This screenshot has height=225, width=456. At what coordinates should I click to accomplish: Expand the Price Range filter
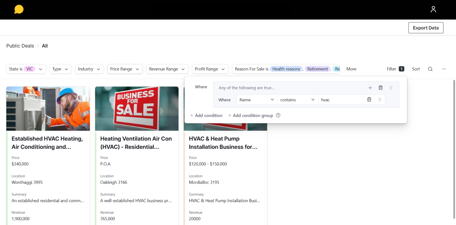click(125, 69)
